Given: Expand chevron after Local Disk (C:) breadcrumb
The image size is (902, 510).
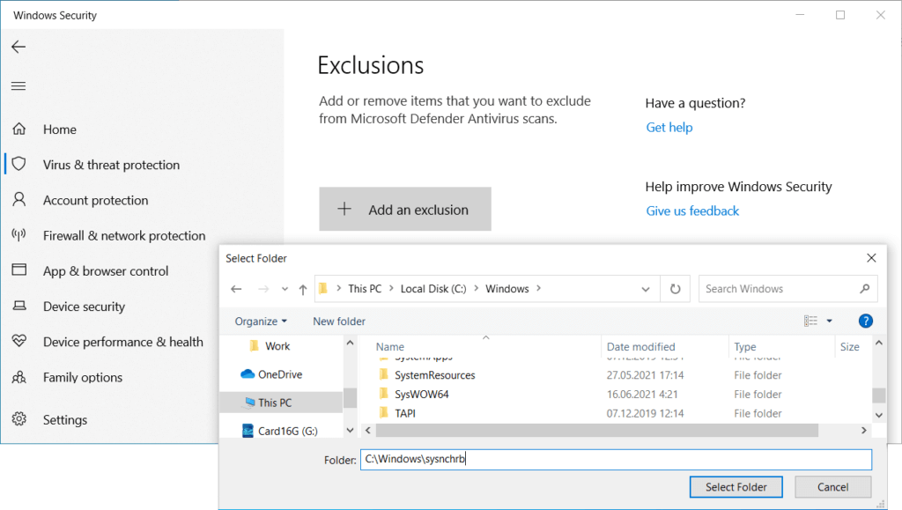Looking at the screenshot, I should click(477, 289).
